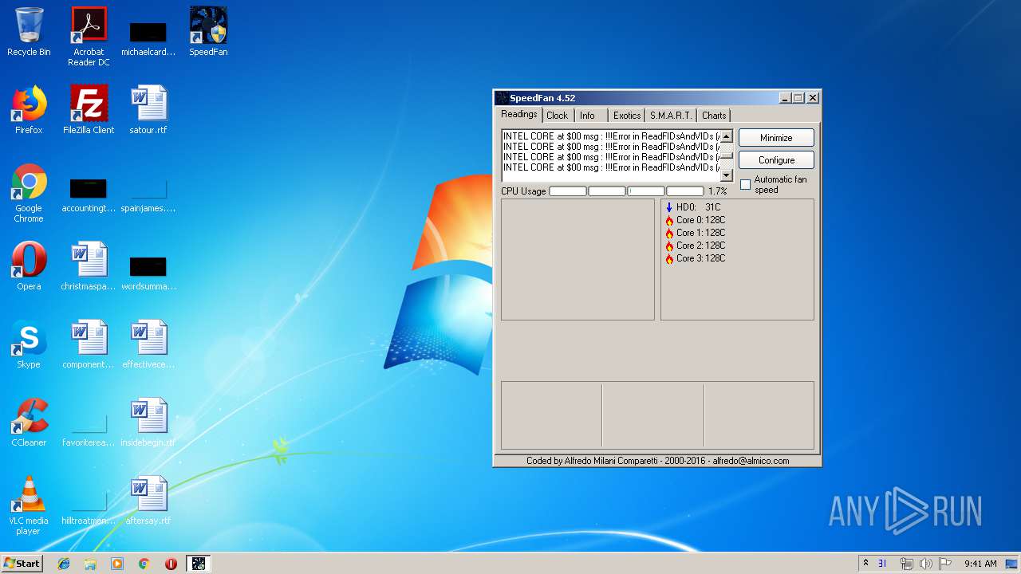
Task: Open the Action Center flag icon
Action: pos(944,564)
